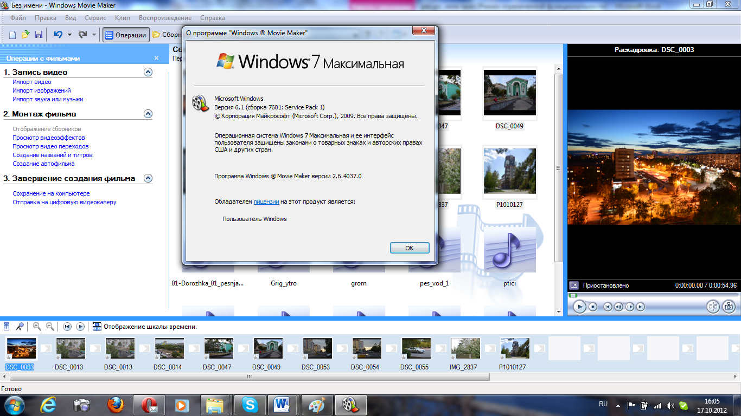Zoom in the timeline
The width and height of the screenshot is (741, 416).
coord(37,327)
